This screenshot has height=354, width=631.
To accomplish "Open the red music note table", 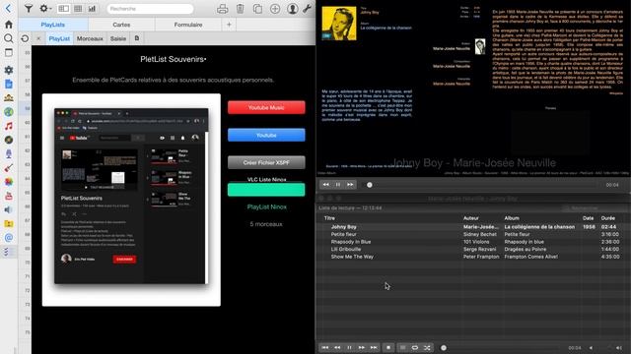I will pyautogui.click(x=9, y=126).
